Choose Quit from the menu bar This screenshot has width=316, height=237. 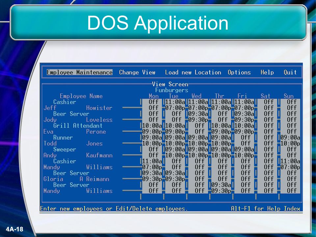[290, 72]
